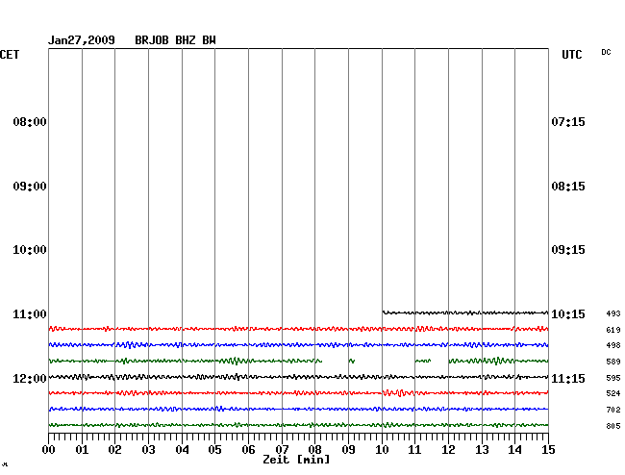
Task: Select minute tick label 06
Action: pyautogui.click(x=248, y=450)
